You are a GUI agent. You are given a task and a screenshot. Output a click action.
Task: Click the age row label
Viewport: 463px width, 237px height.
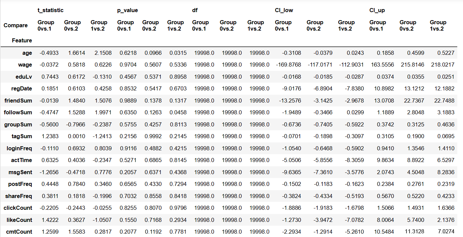(27, 53)
